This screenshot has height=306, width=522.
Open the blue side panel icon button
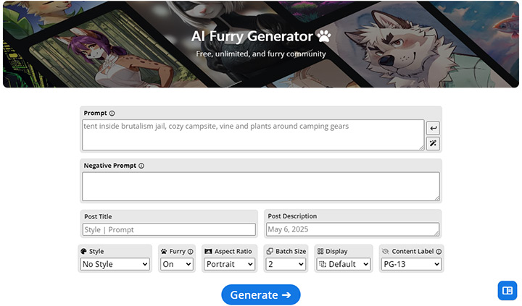click(x=507, y=291)
